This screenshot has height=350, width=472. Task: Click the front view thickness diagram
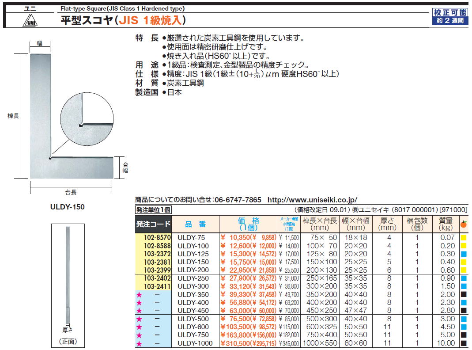coord(68,285)
